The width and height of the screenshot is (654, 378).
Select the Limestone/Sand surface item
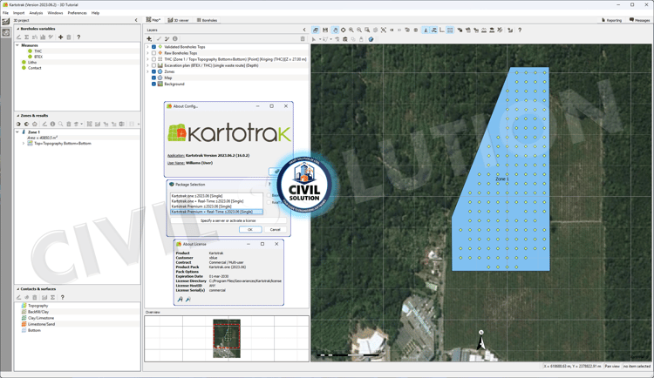point(41,324)
